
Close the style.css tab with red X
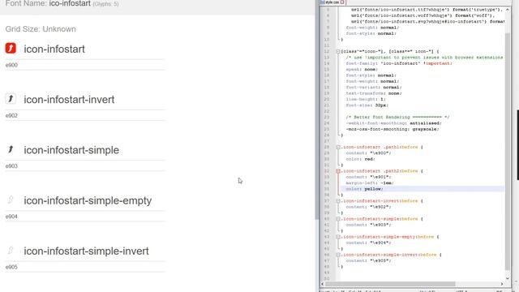click(342, 2)
